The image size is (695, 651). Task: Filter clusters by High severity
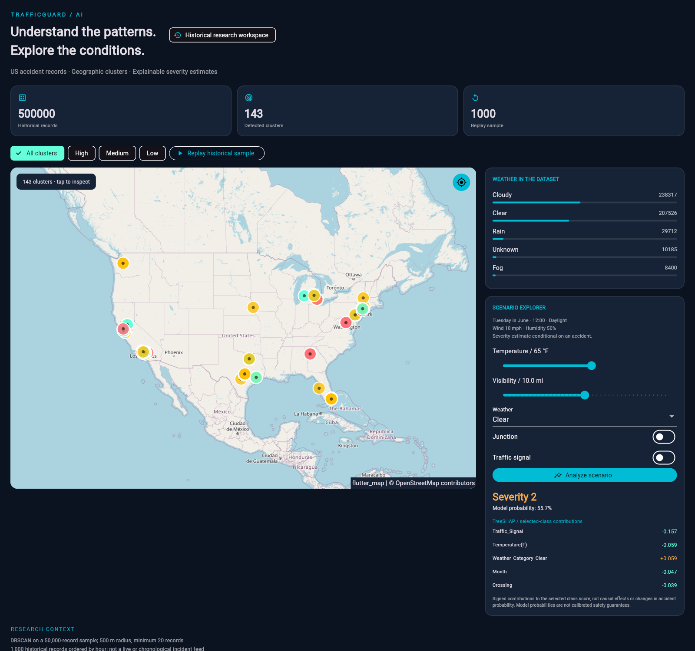(82, 153)
